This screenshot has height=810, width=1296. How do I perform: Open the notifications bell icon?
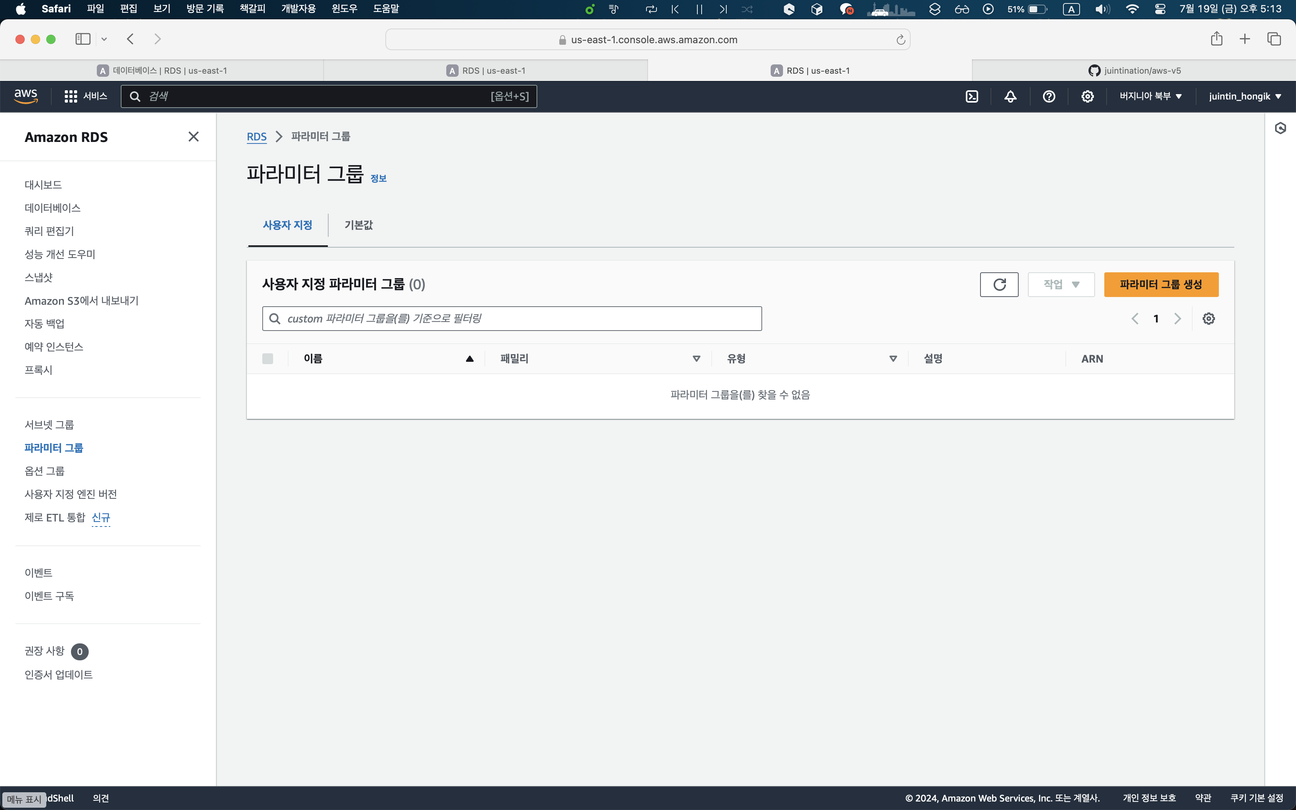click(1010, 96)
